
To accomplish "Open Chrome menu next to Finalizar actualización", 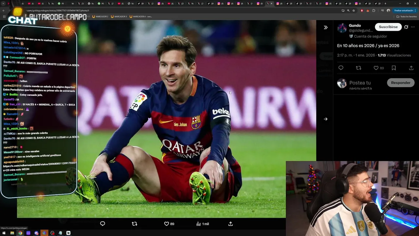I will point(415,10).
